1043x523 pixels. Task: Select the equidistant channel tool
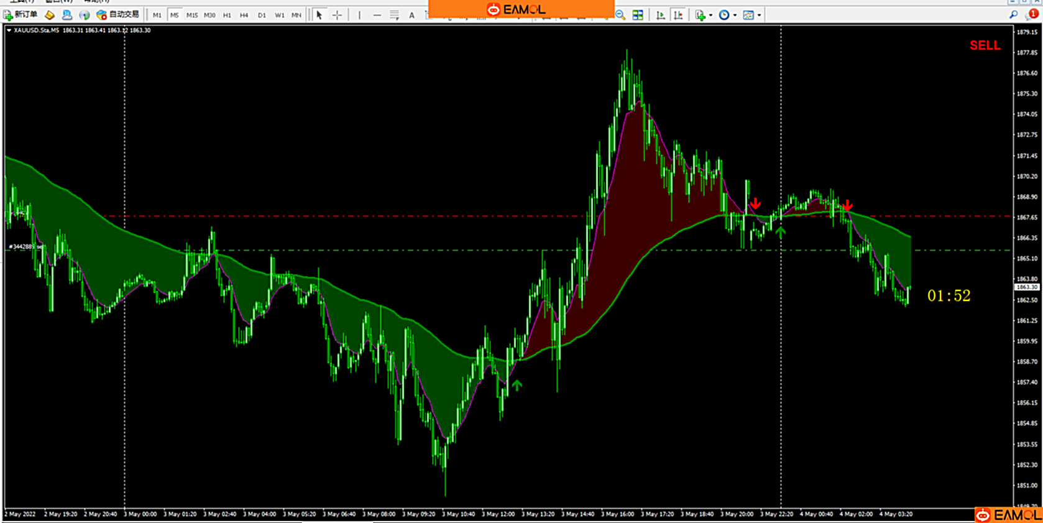(x=394, y=15)
